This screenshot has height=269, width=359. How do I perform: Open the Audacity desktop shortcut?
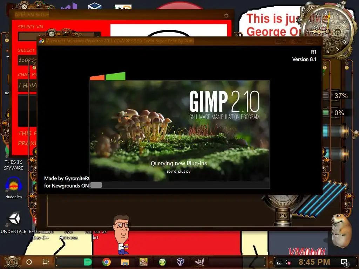click(14, 188)
